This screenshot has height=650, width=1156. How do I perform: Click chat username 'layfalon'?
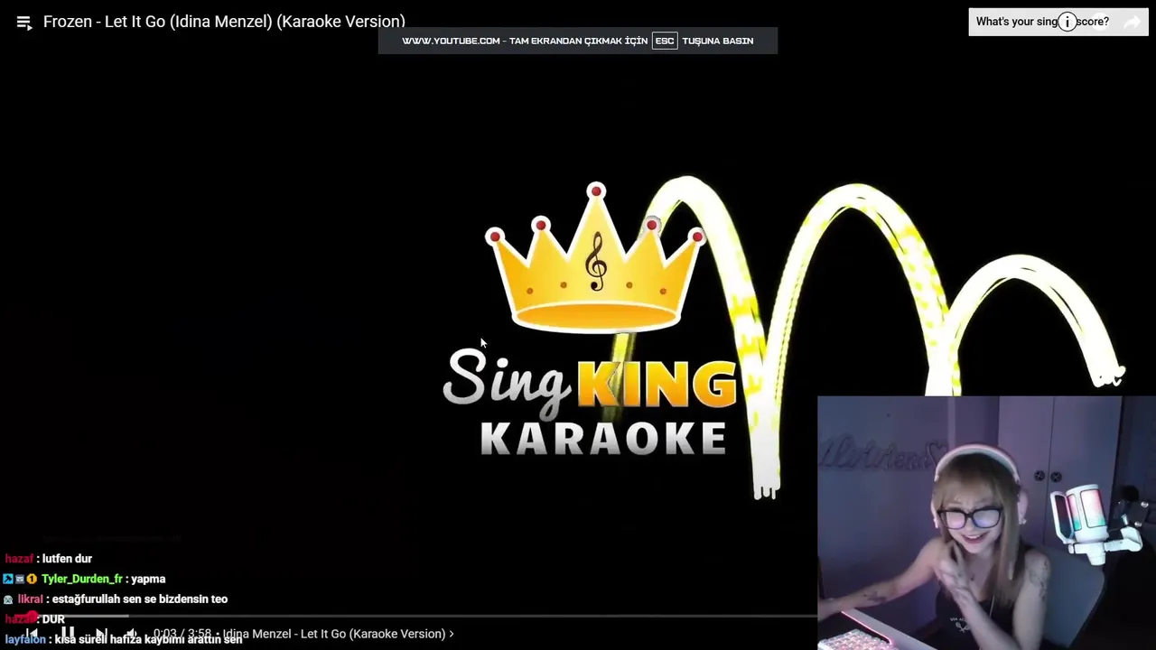click(25, 639)
